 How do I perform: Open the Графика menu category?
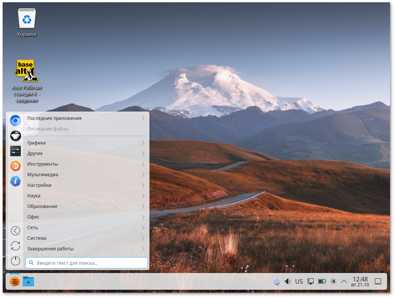pos(37,143)
